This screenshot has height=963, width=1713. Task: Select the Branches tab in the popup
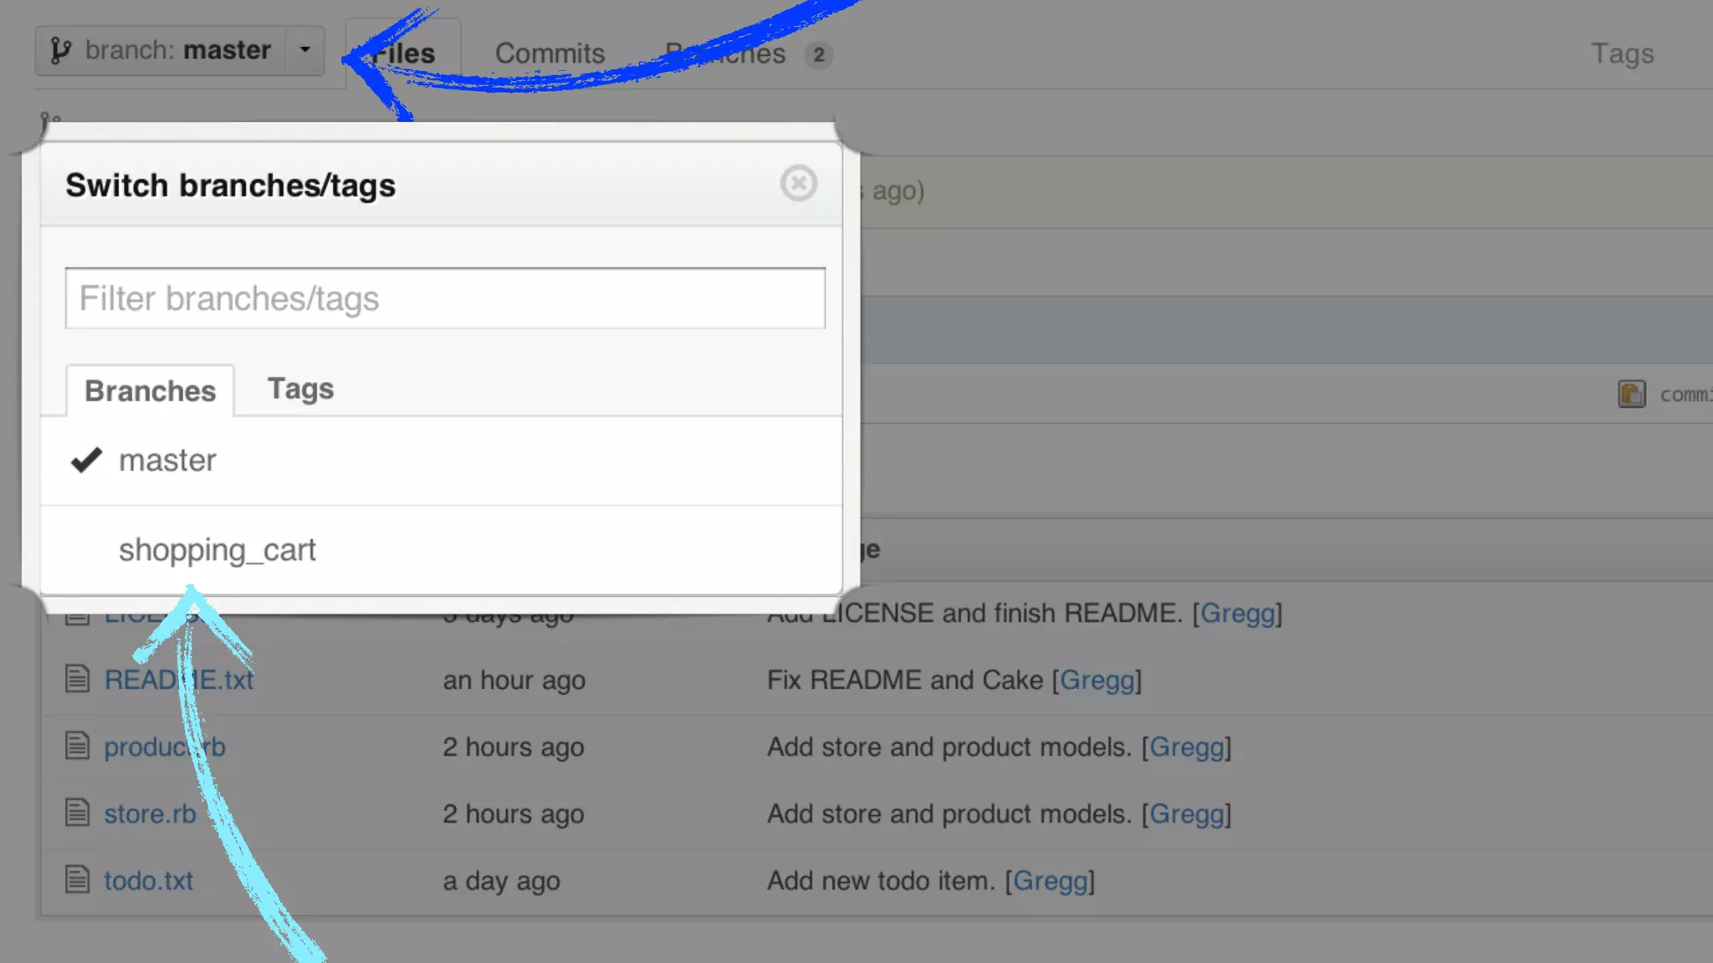point(151,390)
